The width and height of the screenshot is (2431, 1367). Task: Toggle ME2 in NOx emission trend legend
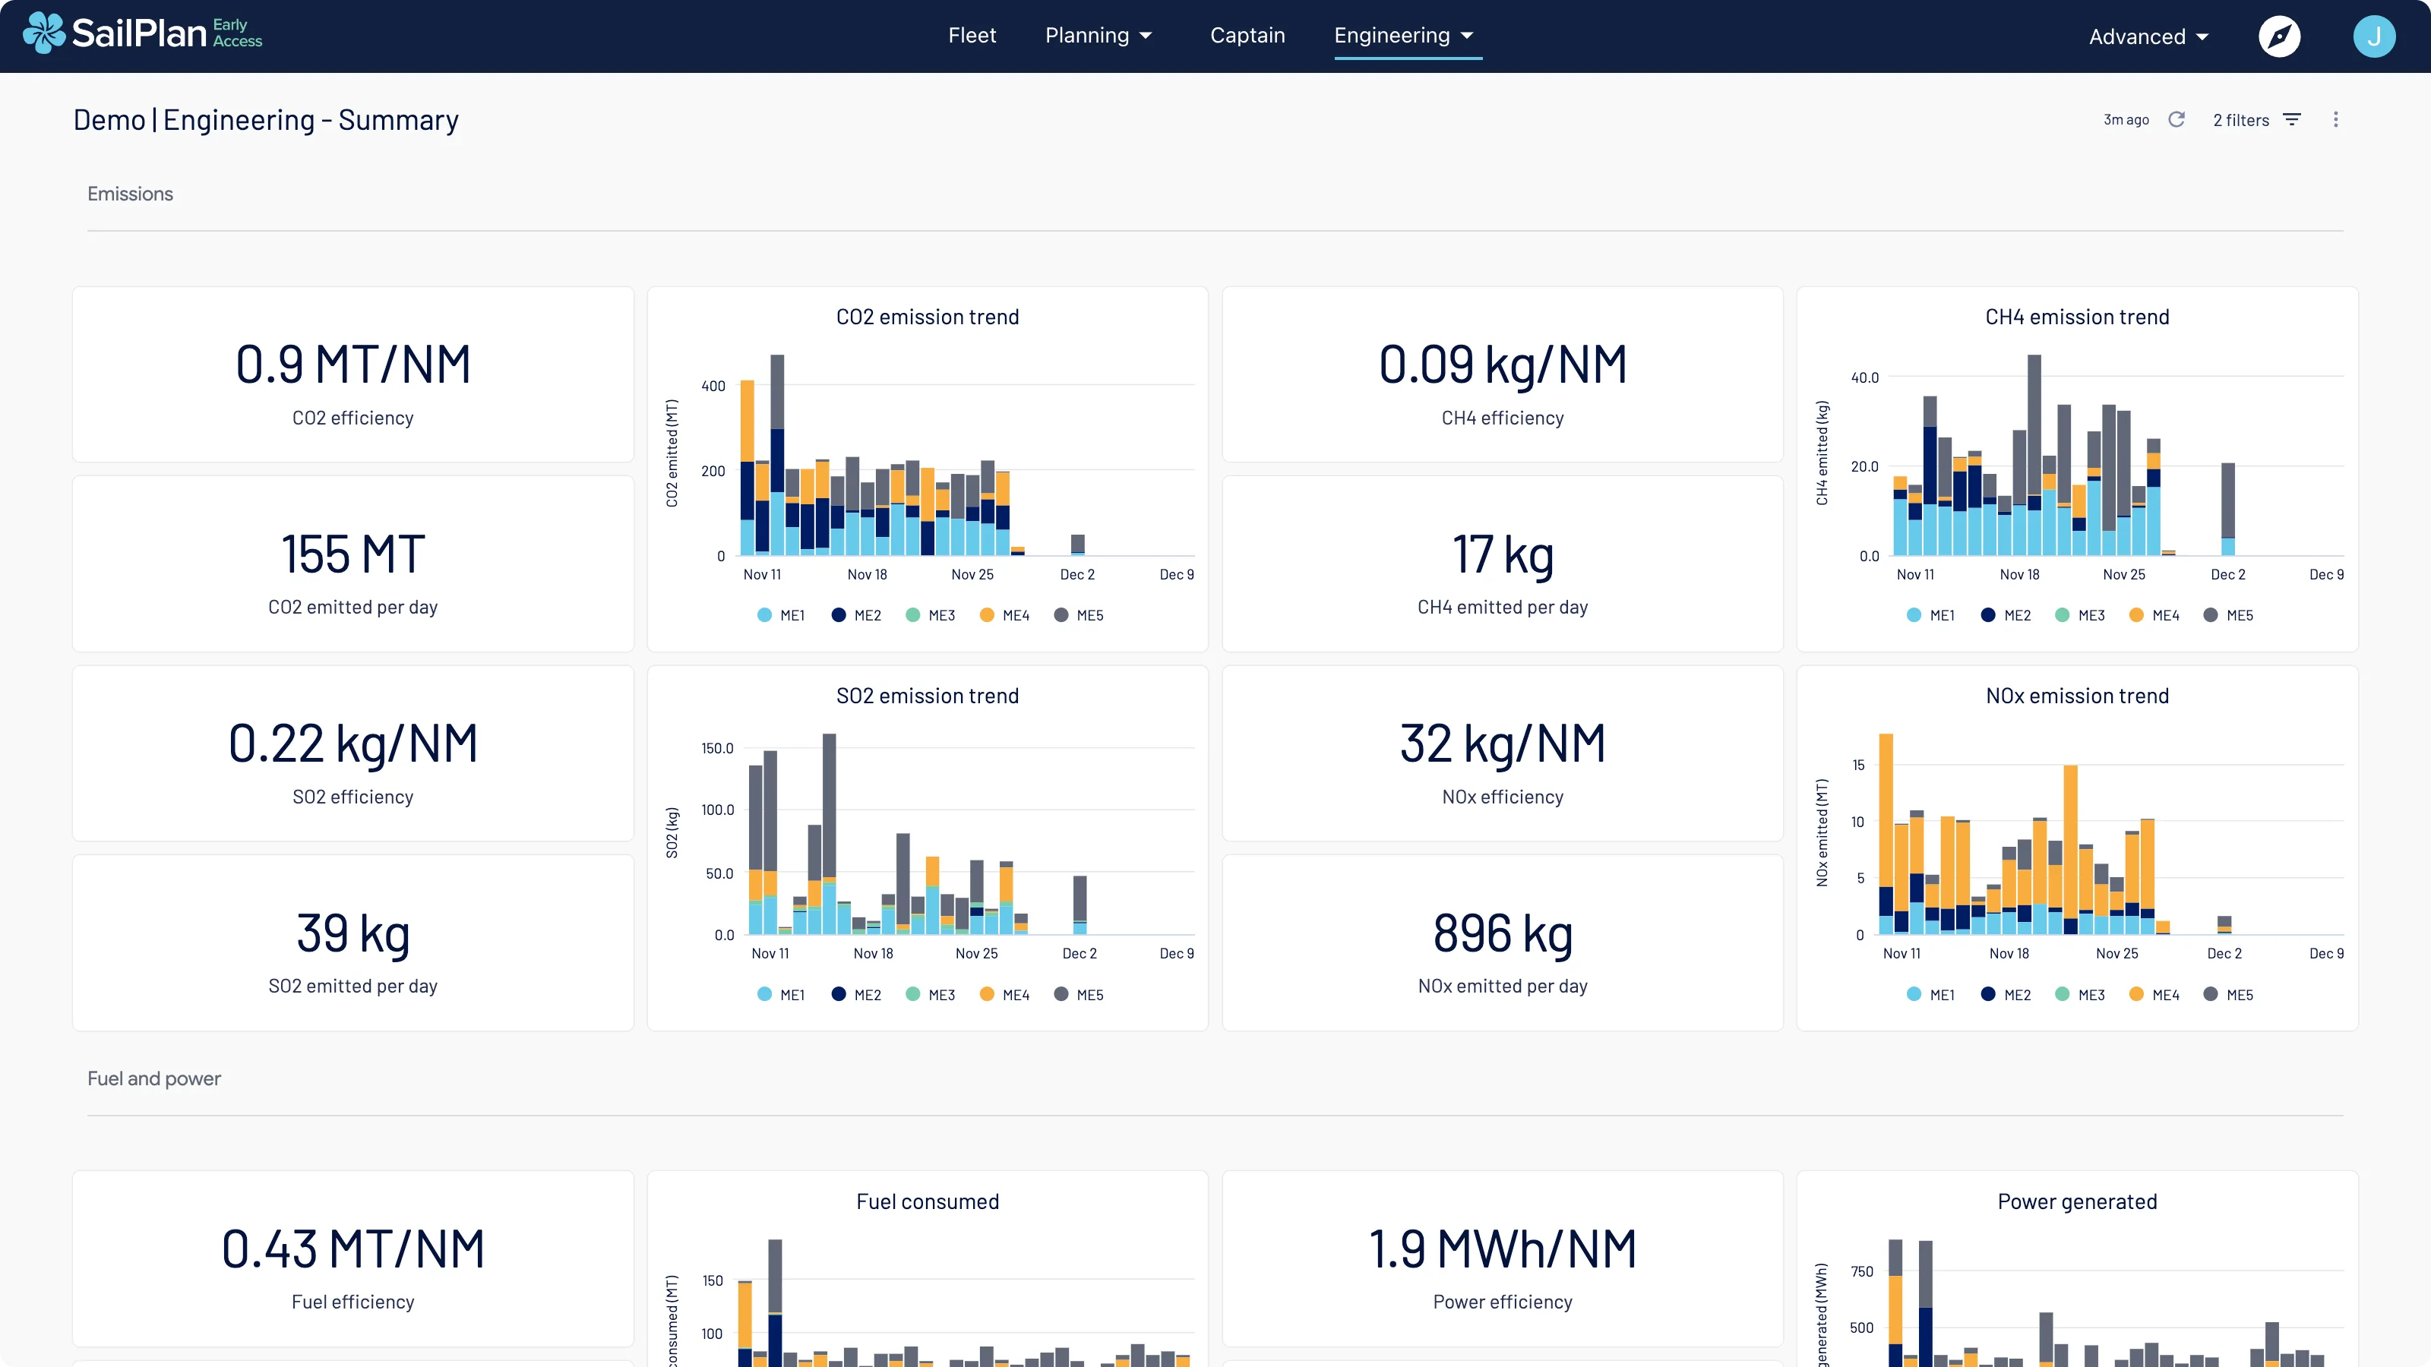(x=2006, y=994)
